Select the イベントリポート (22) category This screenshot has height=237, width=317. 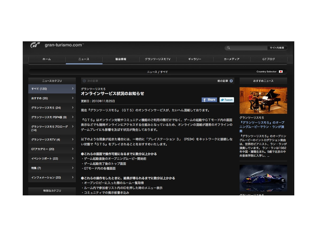click(45, 159)
